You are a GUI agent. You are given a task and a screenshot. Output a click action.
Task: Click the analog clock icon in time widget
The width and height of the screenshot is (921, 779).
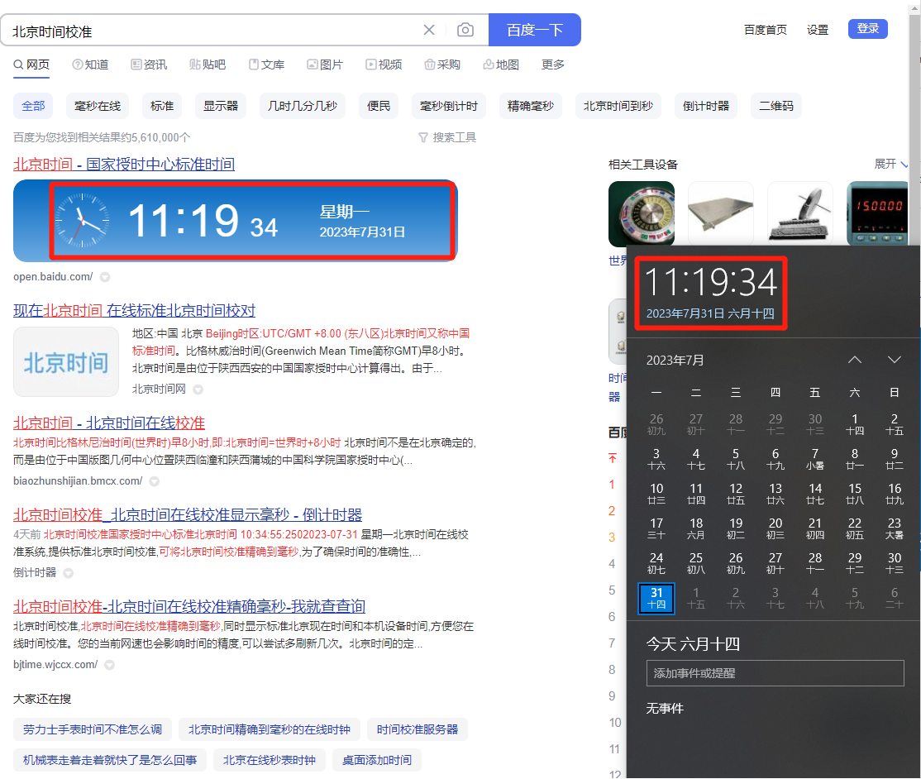81,221
